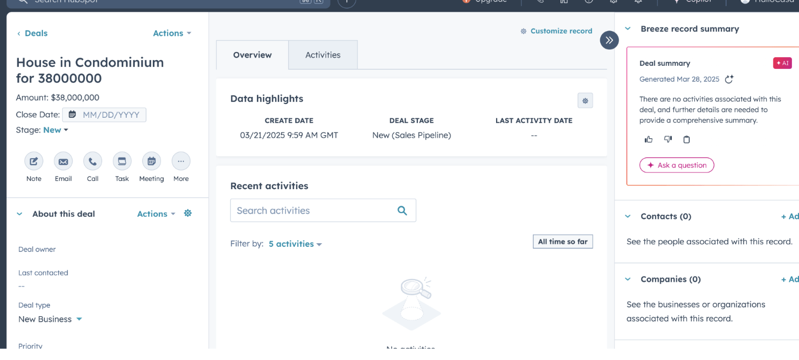Collapse the right sidebar with double-chevron button
799x360 pixels.
(x=609, y=40)
